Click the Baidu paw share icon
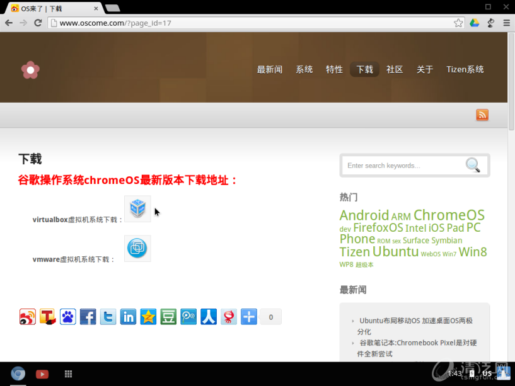This screenshot has width=515, height=386. 68,317
